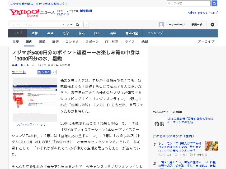Open ranking article number 1 link
226x169 pixels.
coord(180,147)
